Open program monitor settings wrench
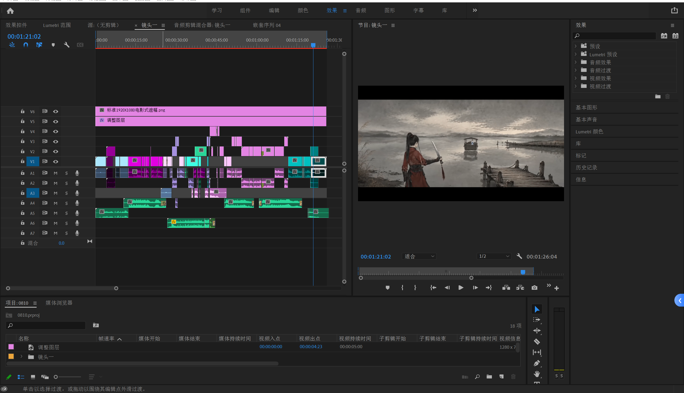684x393 pixels. [x=519, y=256]
